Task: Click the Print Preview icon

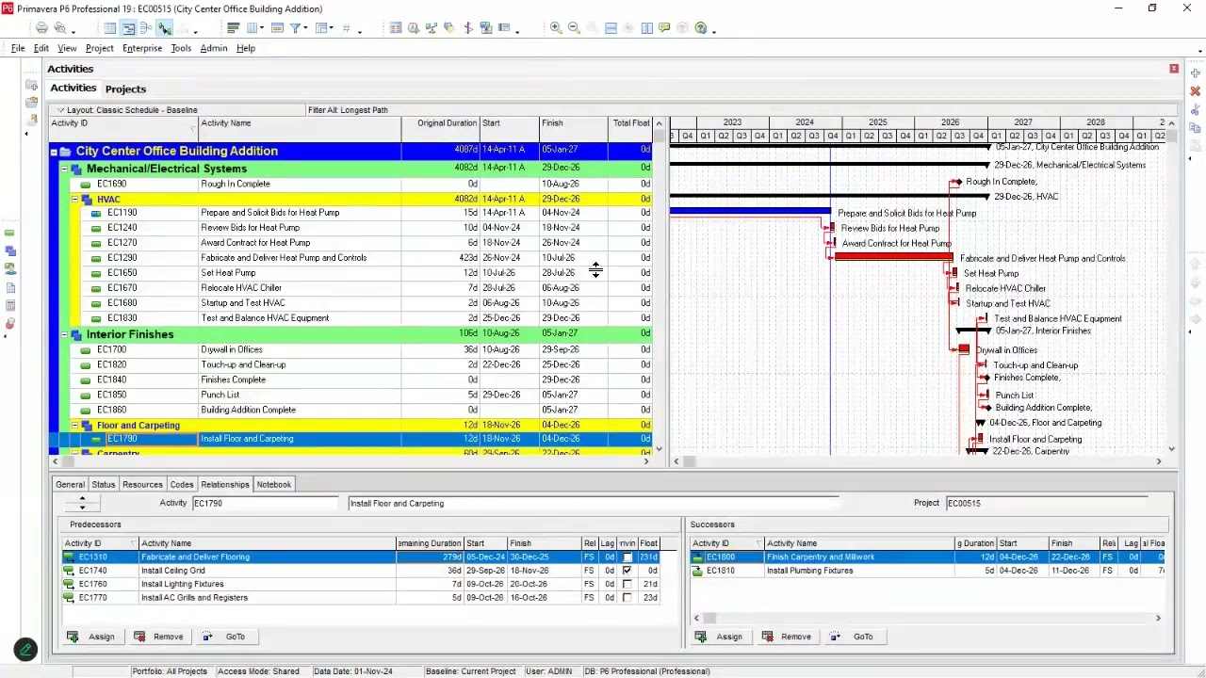Action: click(60, 28)
